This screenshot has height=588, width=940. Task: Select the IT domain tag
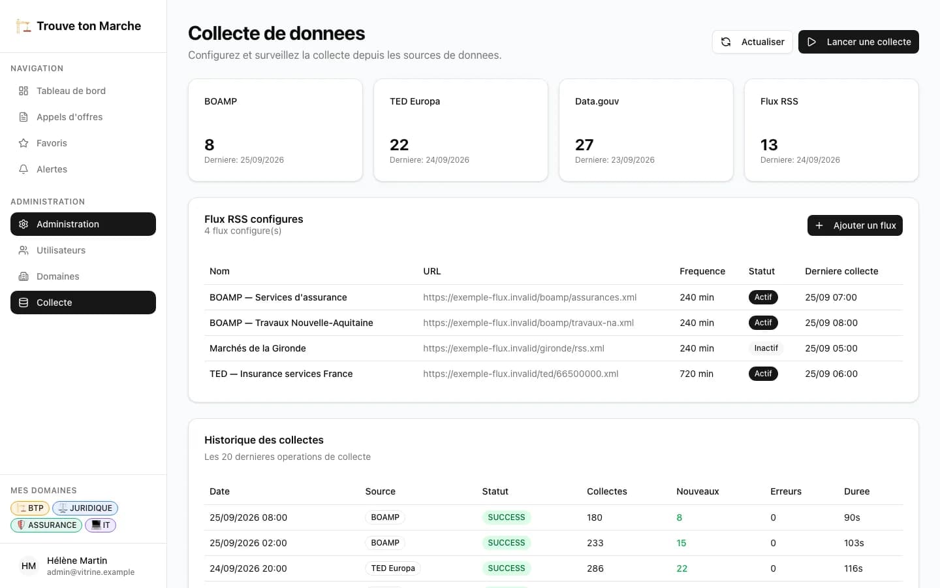pyautogui.click(x=101, y=525)
